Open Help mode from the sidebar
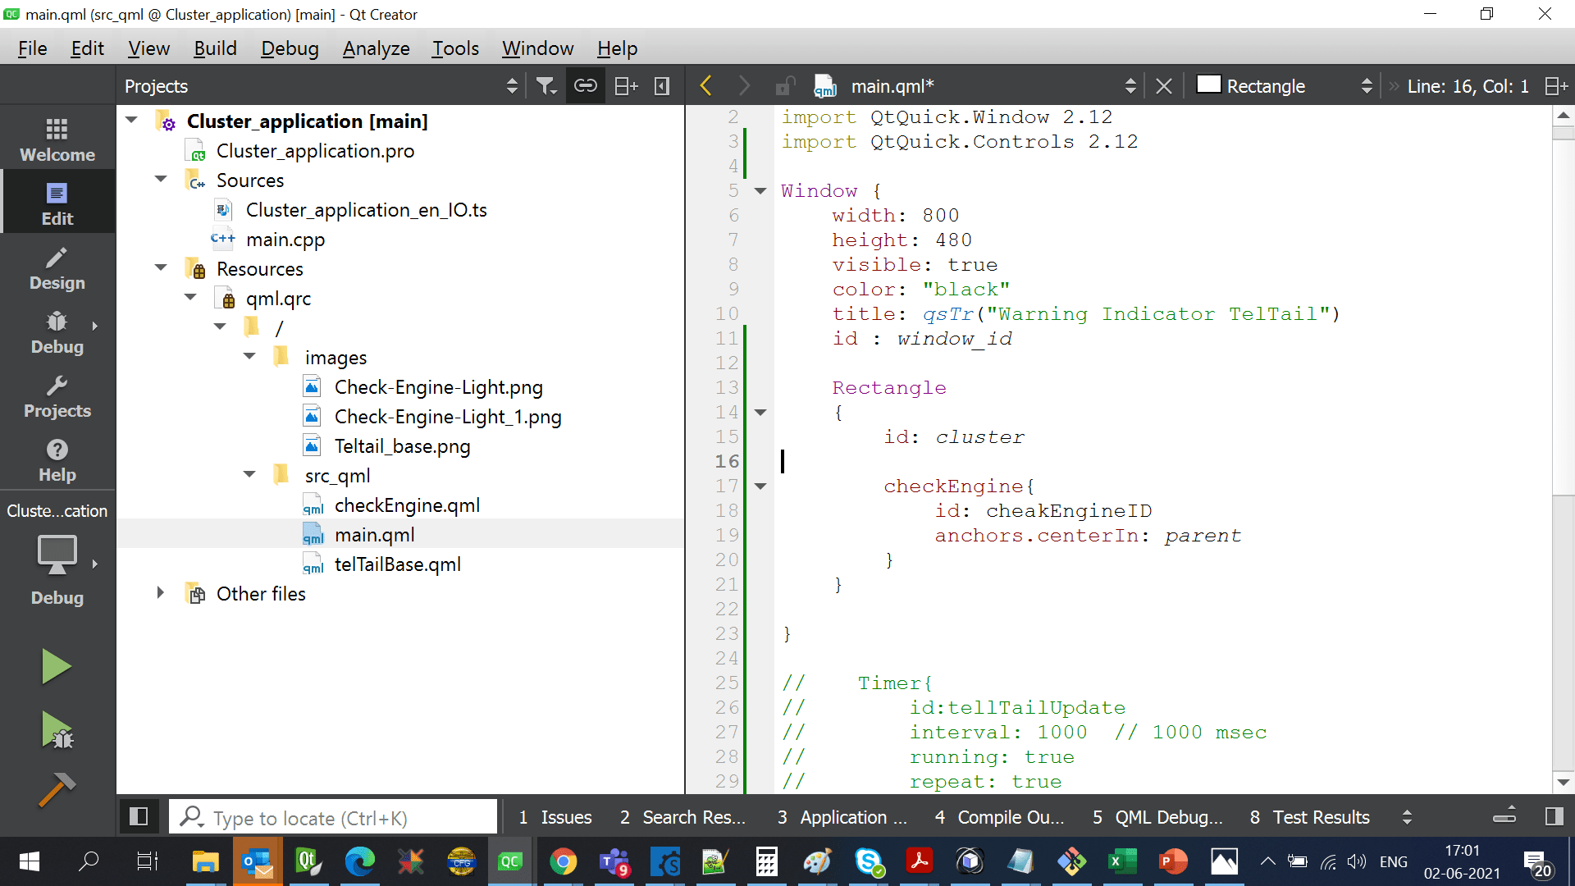Screen dimensions: 1575x886 coord(57,459)
